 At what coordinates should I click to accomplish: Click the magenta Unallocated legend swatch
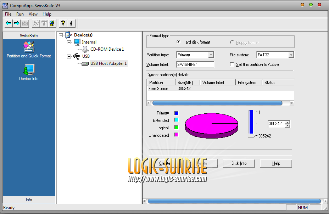176,135
